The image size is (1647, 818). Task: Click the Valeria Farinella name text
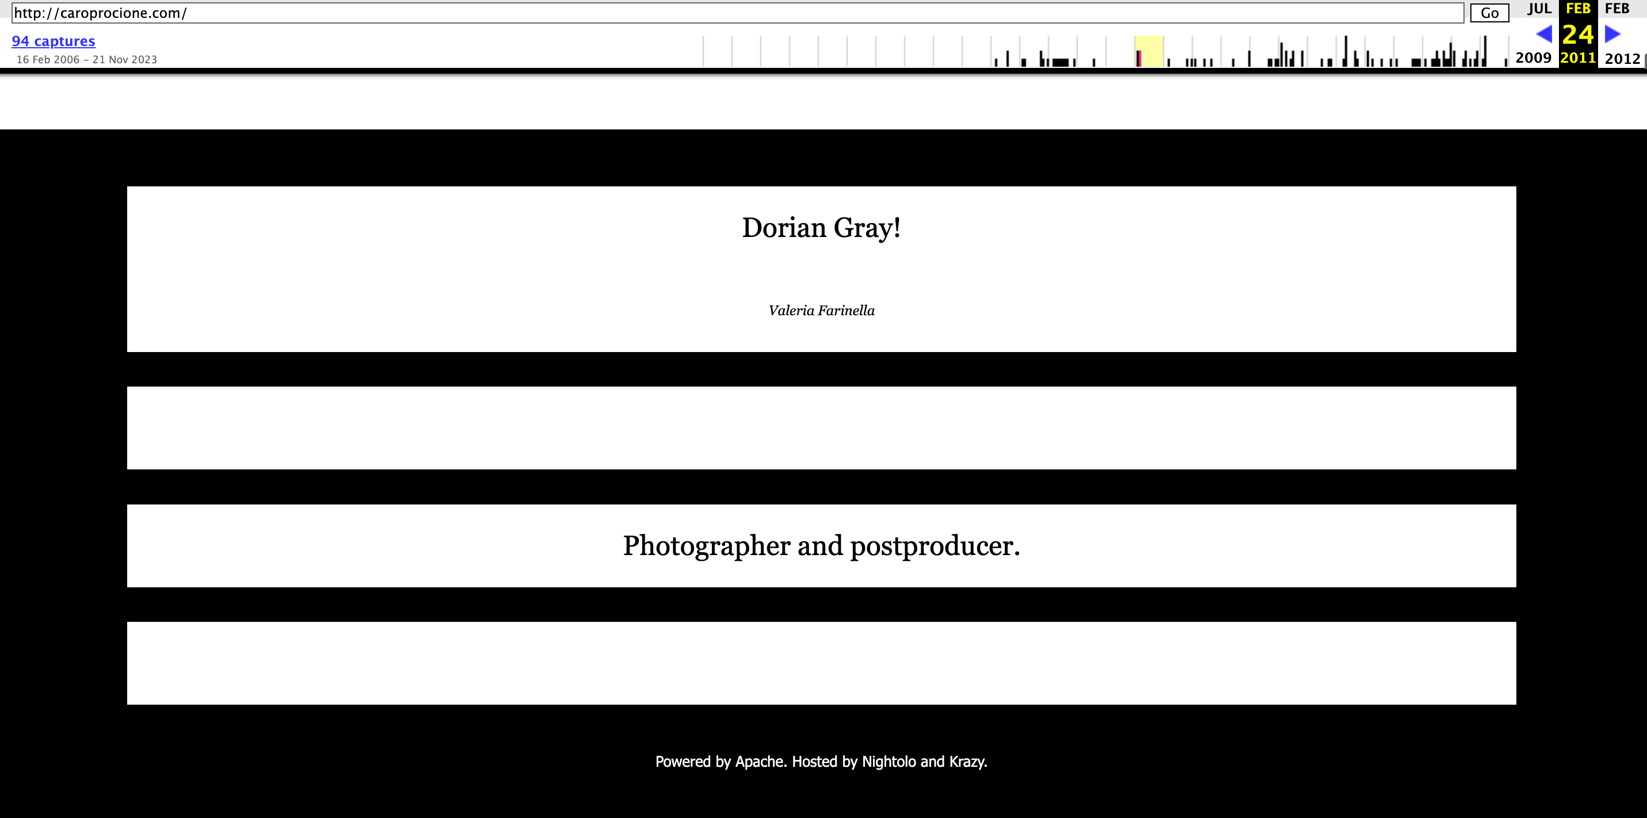(822, 311)
